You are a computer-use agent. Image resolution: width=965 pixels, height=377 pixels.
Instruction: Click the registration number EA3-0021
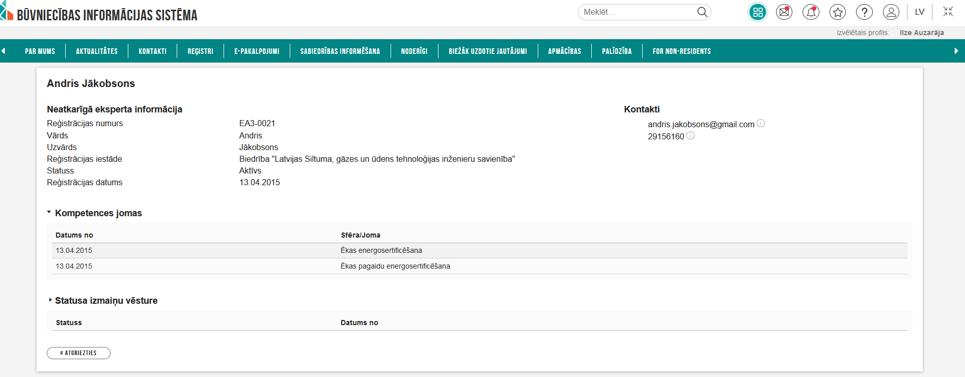[x=257, y=123]
